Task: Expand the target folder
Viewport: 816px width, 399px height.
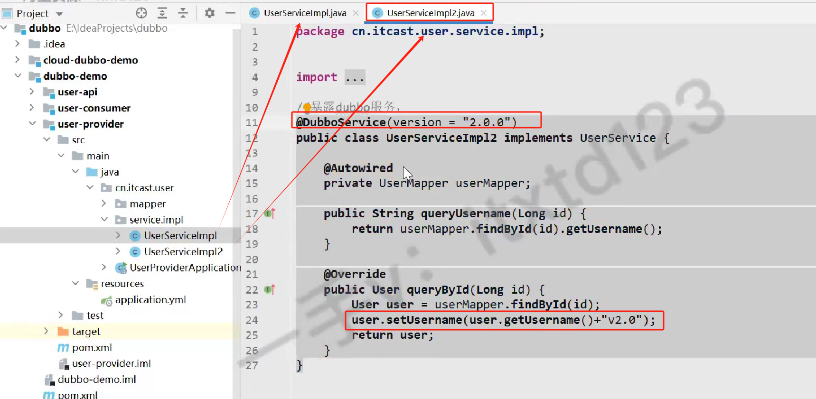Action: (46, 331)
